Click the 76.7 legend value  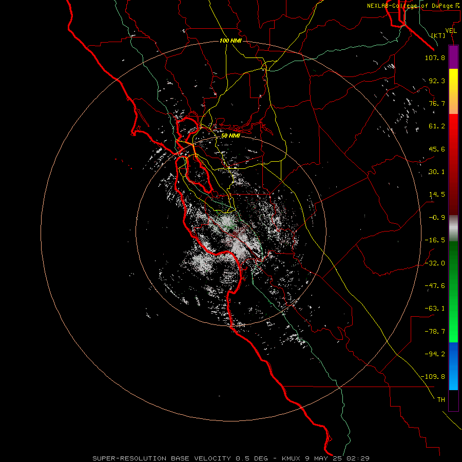(437, 103)
